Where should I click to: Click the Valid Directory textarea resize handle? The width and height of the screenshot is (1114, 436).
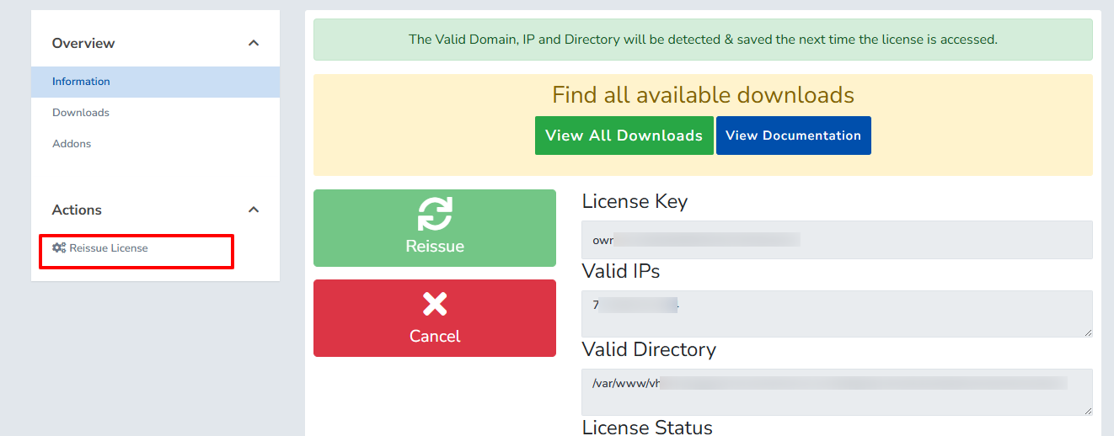click(1087, 411)
